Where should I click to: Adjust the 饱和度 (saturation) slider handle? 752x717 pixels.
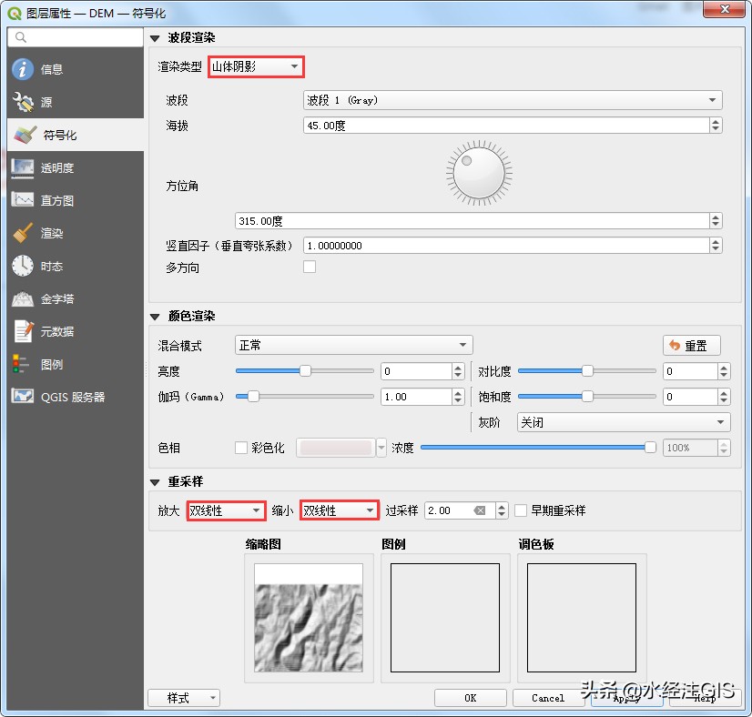[x=587, y=397]
